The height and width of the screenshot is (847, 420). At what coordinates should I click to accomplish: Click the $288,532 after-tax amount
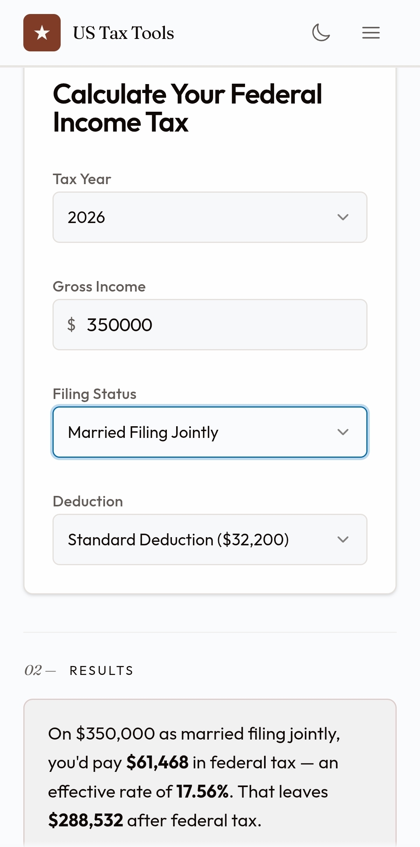pyautogui.click(x=86, y=820)
